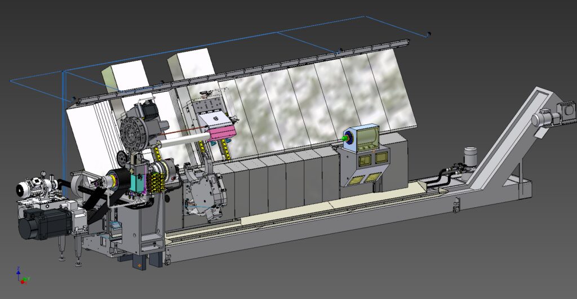The height and width of the screenshot is (299, 577).
Task: Select the white cylindrical workpiece bar
Action: 185,140
